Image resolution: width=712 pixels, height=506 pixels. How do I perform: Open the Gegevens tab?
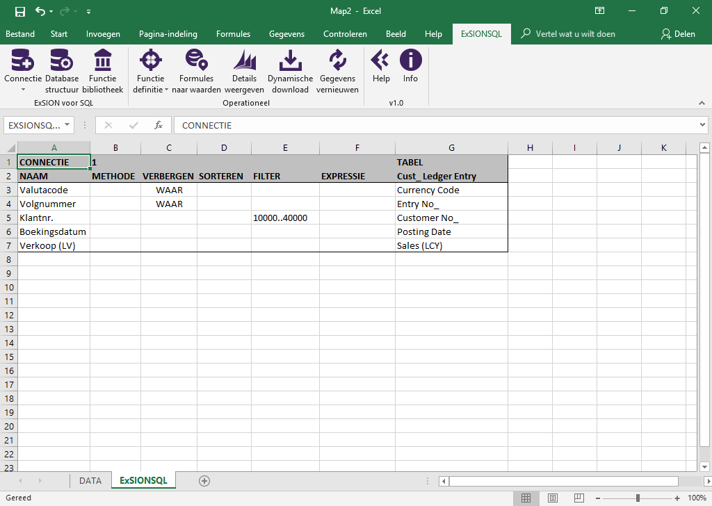(287, 34)
